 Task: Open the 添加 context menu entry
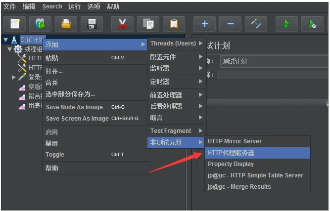(x=94, y=44)
